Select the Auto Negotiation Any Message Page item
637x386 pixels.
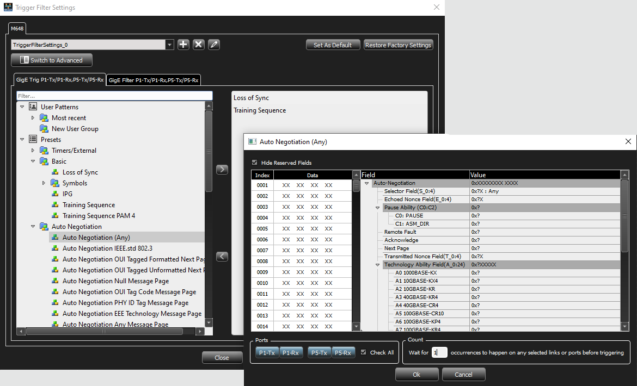[x=115, y=325]
